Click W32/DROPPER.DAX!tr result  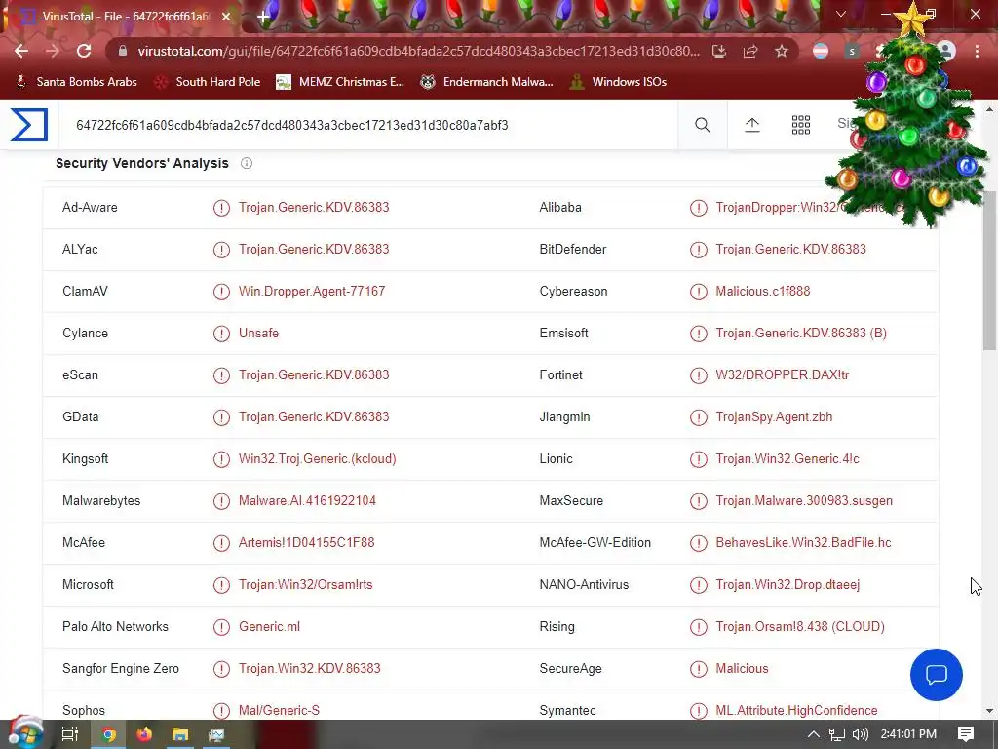(783, 375)
